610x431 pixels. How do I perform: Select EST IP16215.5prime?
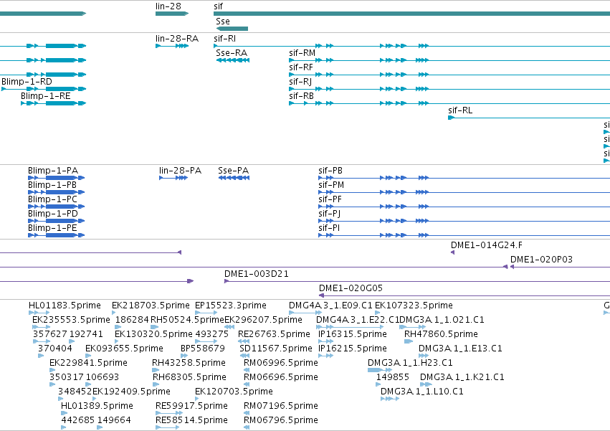[x=353, y=349]
